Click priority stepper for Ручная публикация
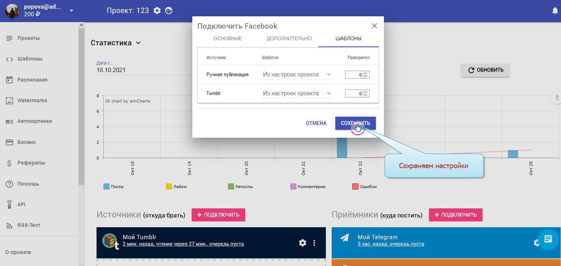The width and height of the screenshot is (561, 266). coord(365,74)
